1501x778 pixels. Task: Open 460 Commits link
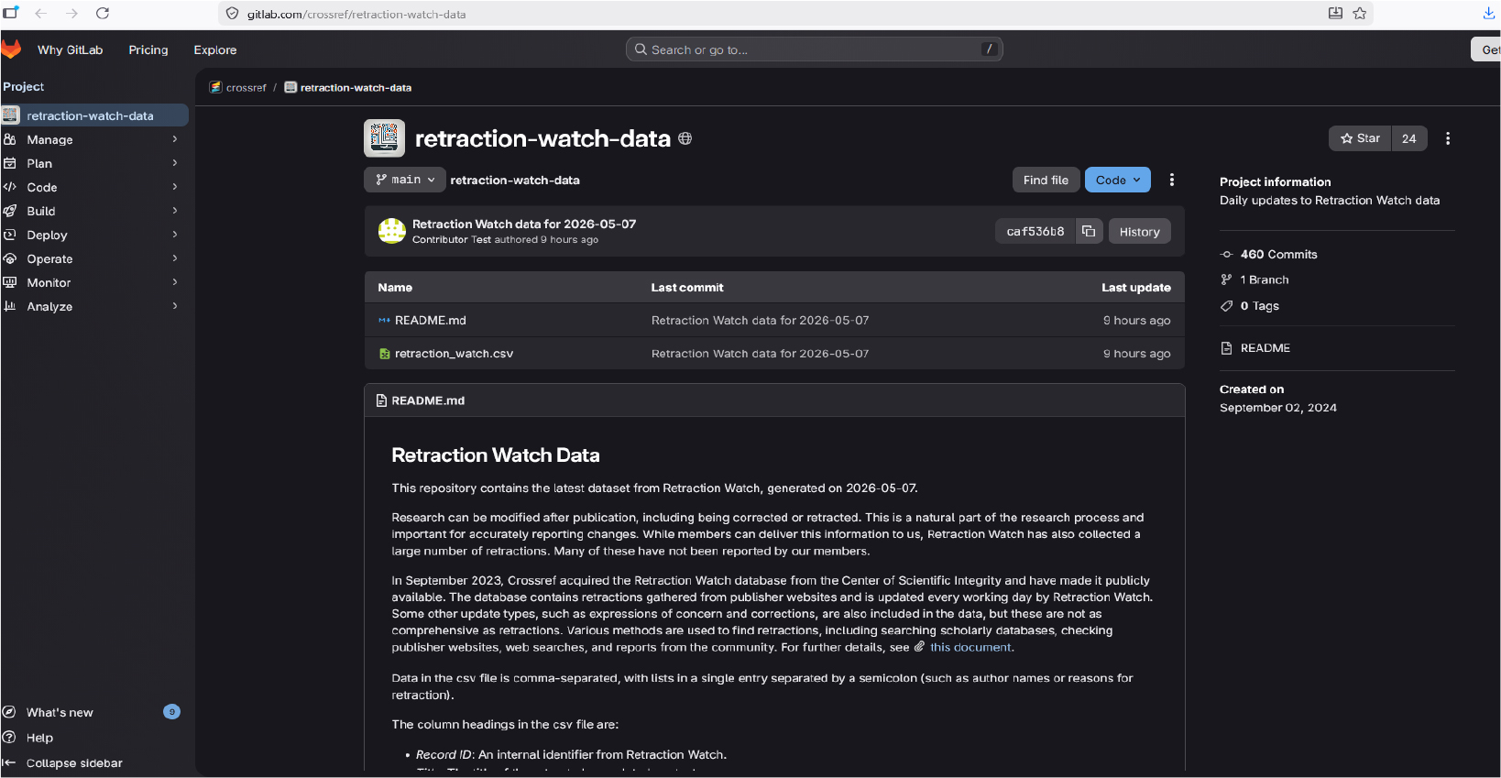point(1278,255)
